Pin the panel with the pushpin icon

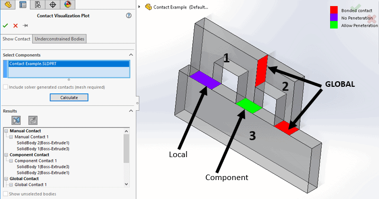point(25,25)
